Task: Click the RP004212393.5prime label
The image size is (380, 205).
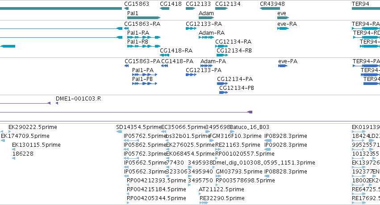Action: [x=156, y=181]
